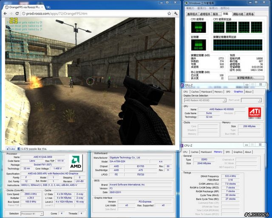Click the ATI Radeon logo in CPU-Z
Screen dimensions: 272x218
255,113
